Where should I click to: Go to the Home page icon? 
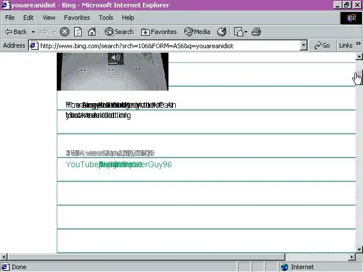point(92,32)
